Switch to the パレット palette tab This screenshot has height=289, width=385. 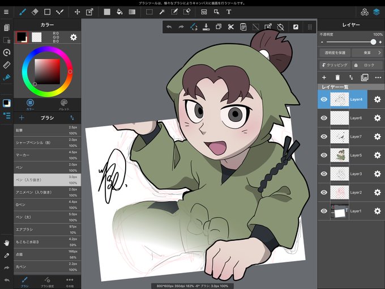tap(64, 105)
